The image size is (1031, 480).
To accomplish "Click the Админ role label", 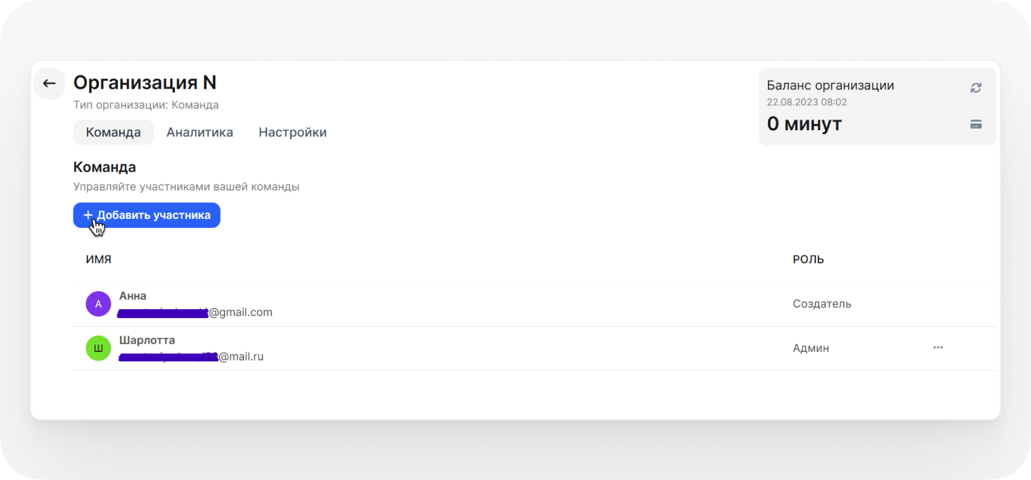I will 811,348.
